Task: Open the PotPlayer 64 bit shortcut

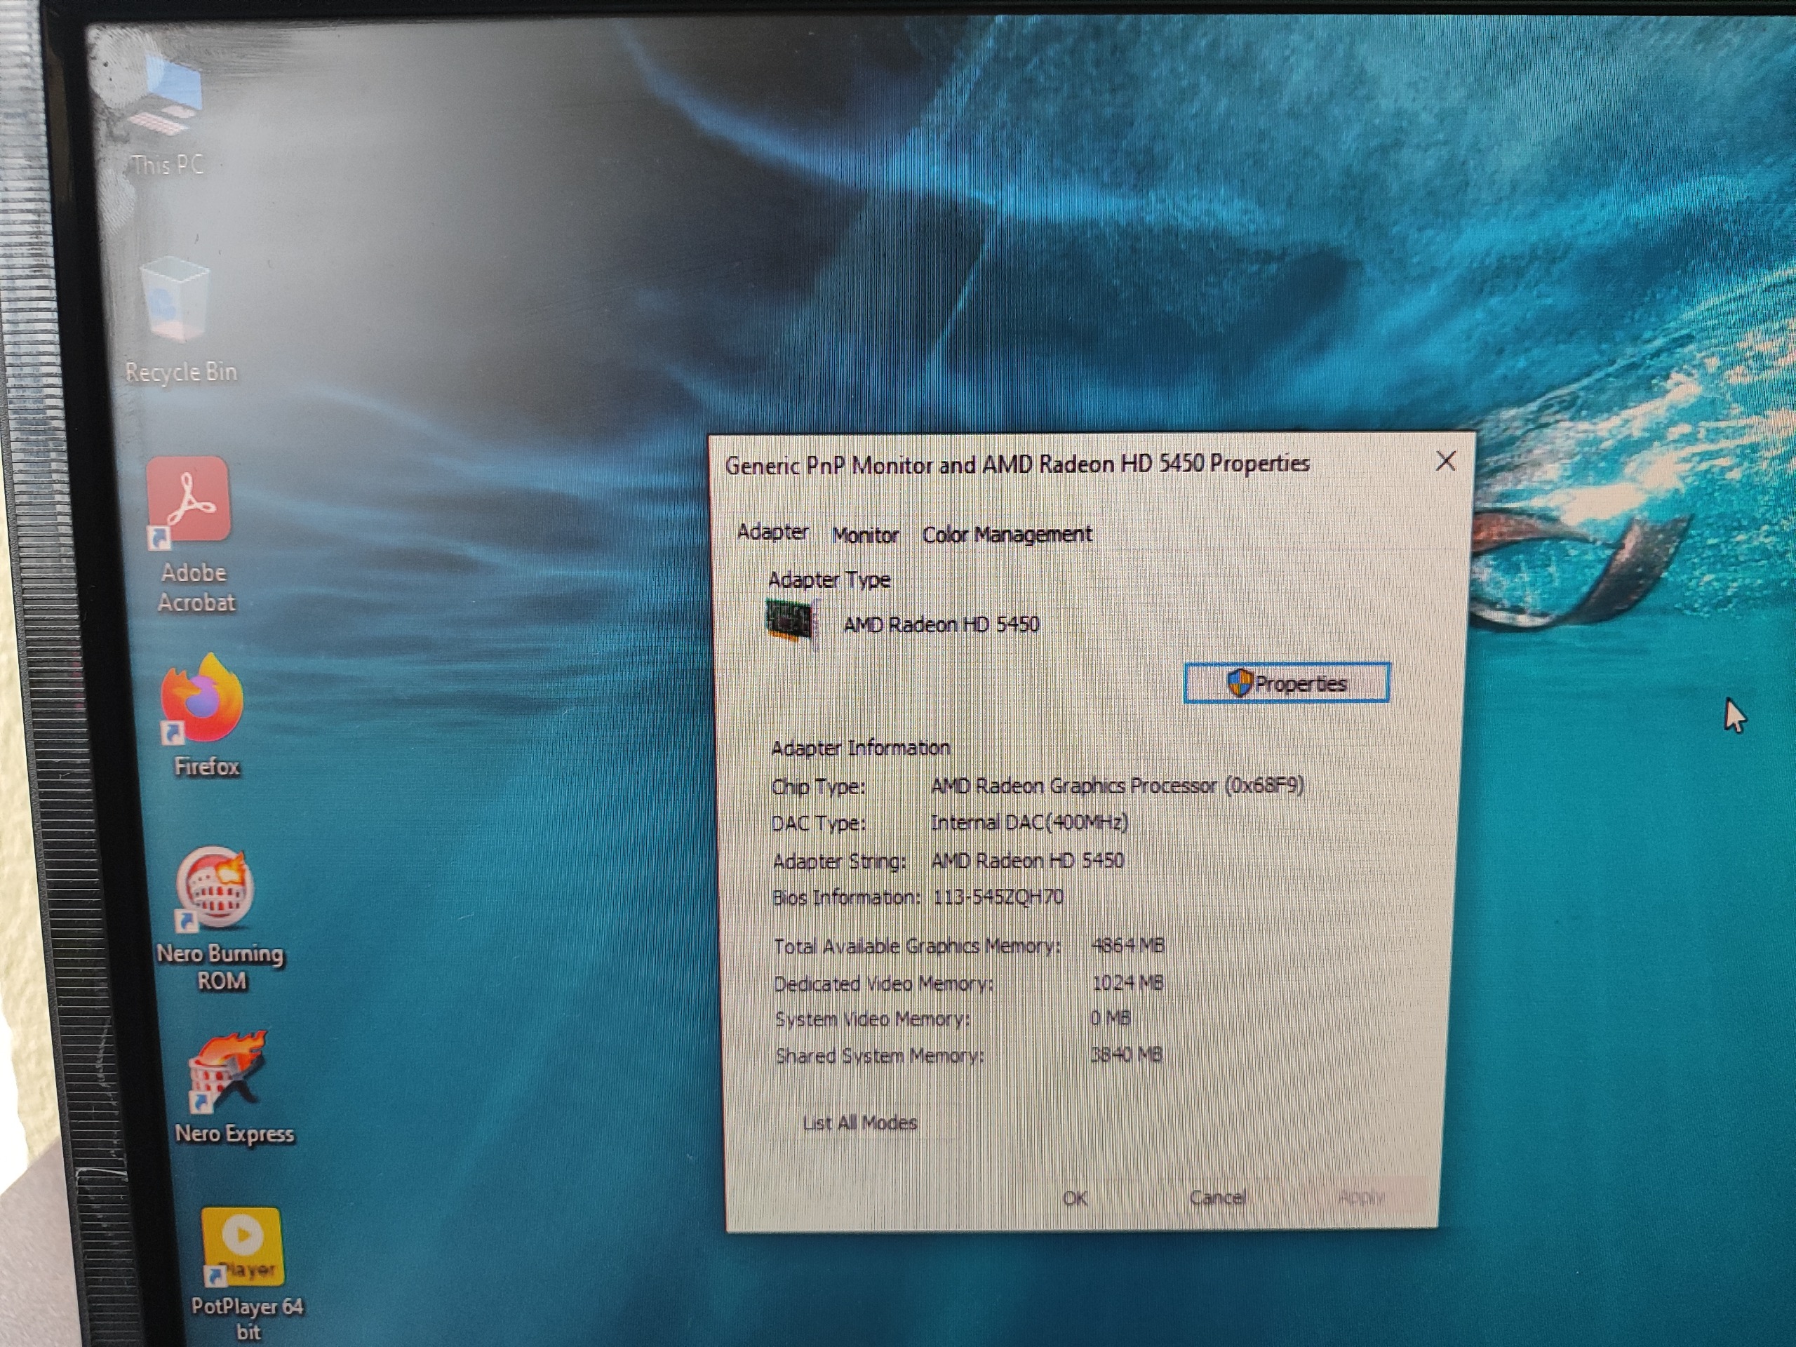Action: point(242,1247)
